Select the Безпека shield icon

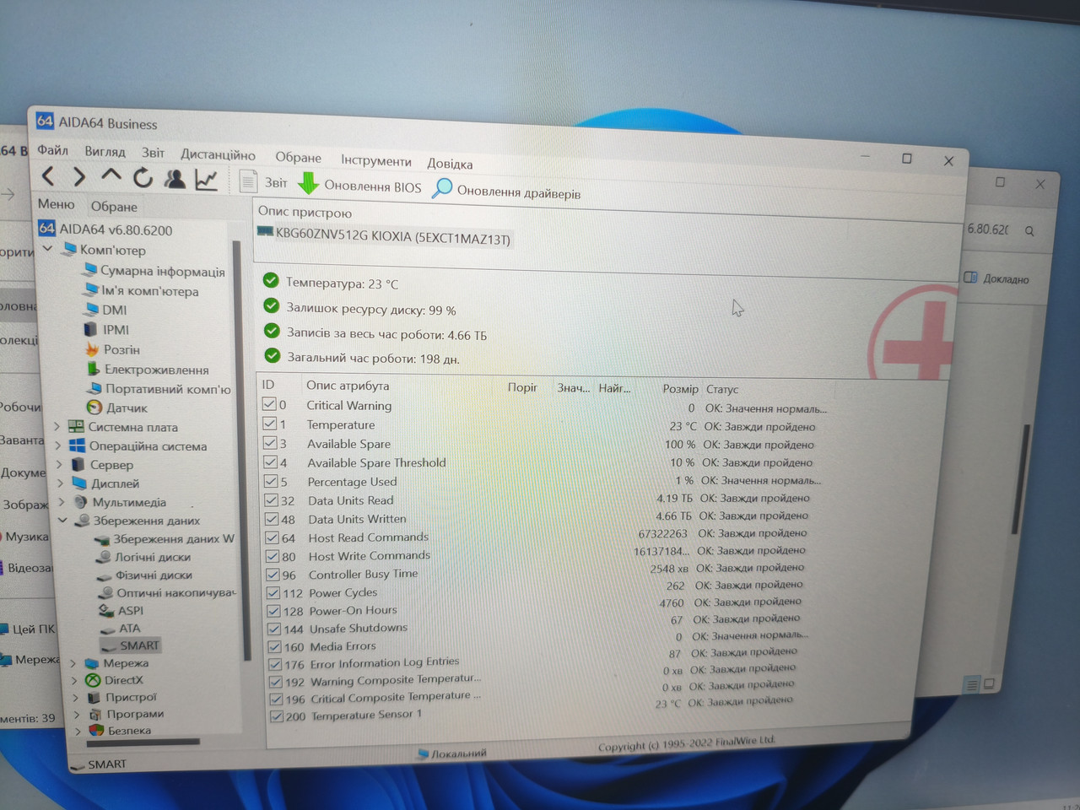point(96,730)
